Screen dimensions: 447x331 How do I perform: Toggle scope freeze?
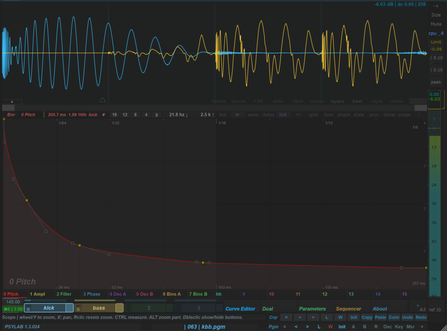point(218,101)
